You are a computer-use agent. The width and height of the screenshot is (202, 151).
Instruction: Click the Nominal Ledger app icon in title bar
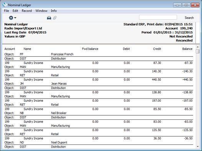[x=5, y=5]
